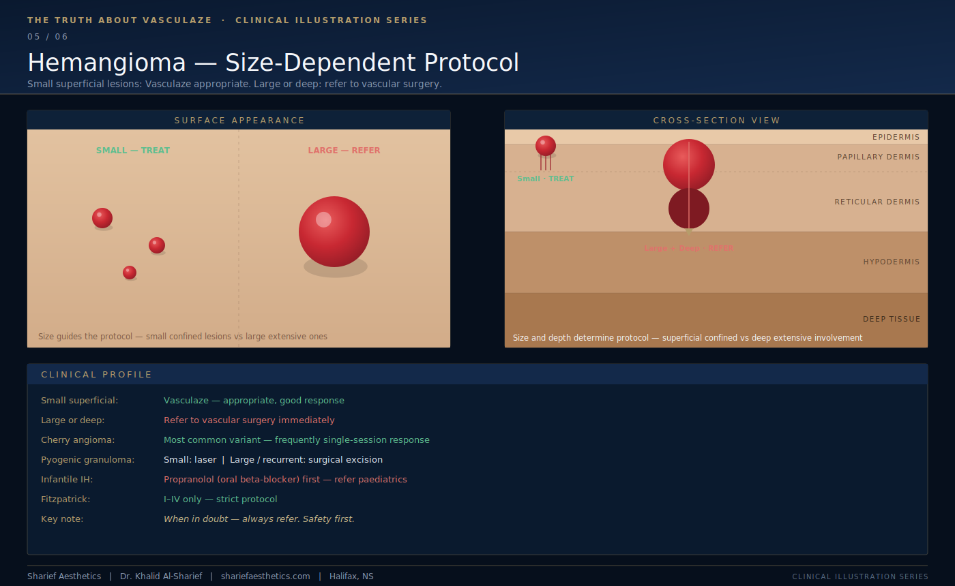Click the 'HYPODERMIS' layer label
This screenshot has width=955, height=586.
892,262
